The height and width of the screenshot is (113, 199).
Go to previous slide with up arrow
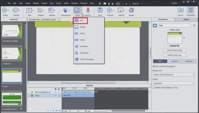(113, 4)
